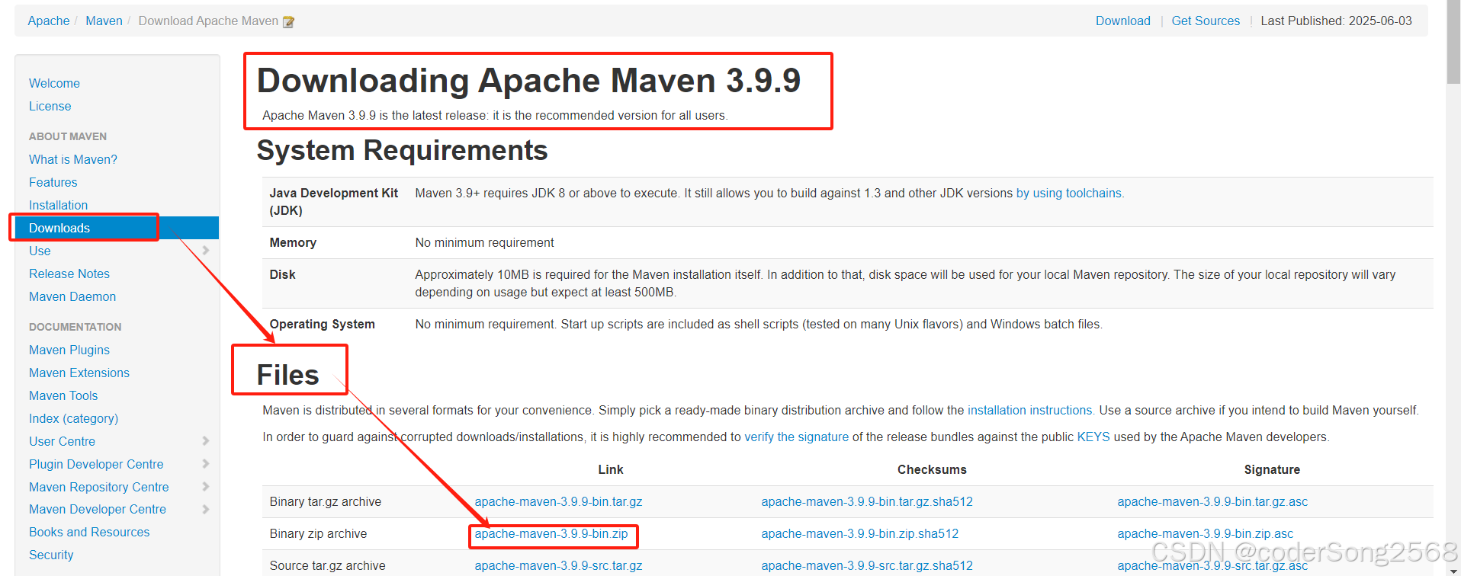This screenshot has width=1461, height=576.
Task: Open the License sidebar link
Action: (50, 106)
